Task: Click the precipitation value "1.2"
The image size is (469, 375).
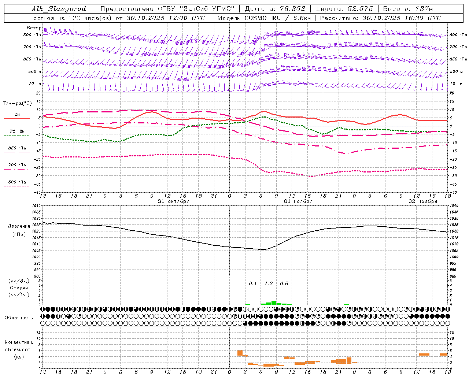Action: pos(269,284)
